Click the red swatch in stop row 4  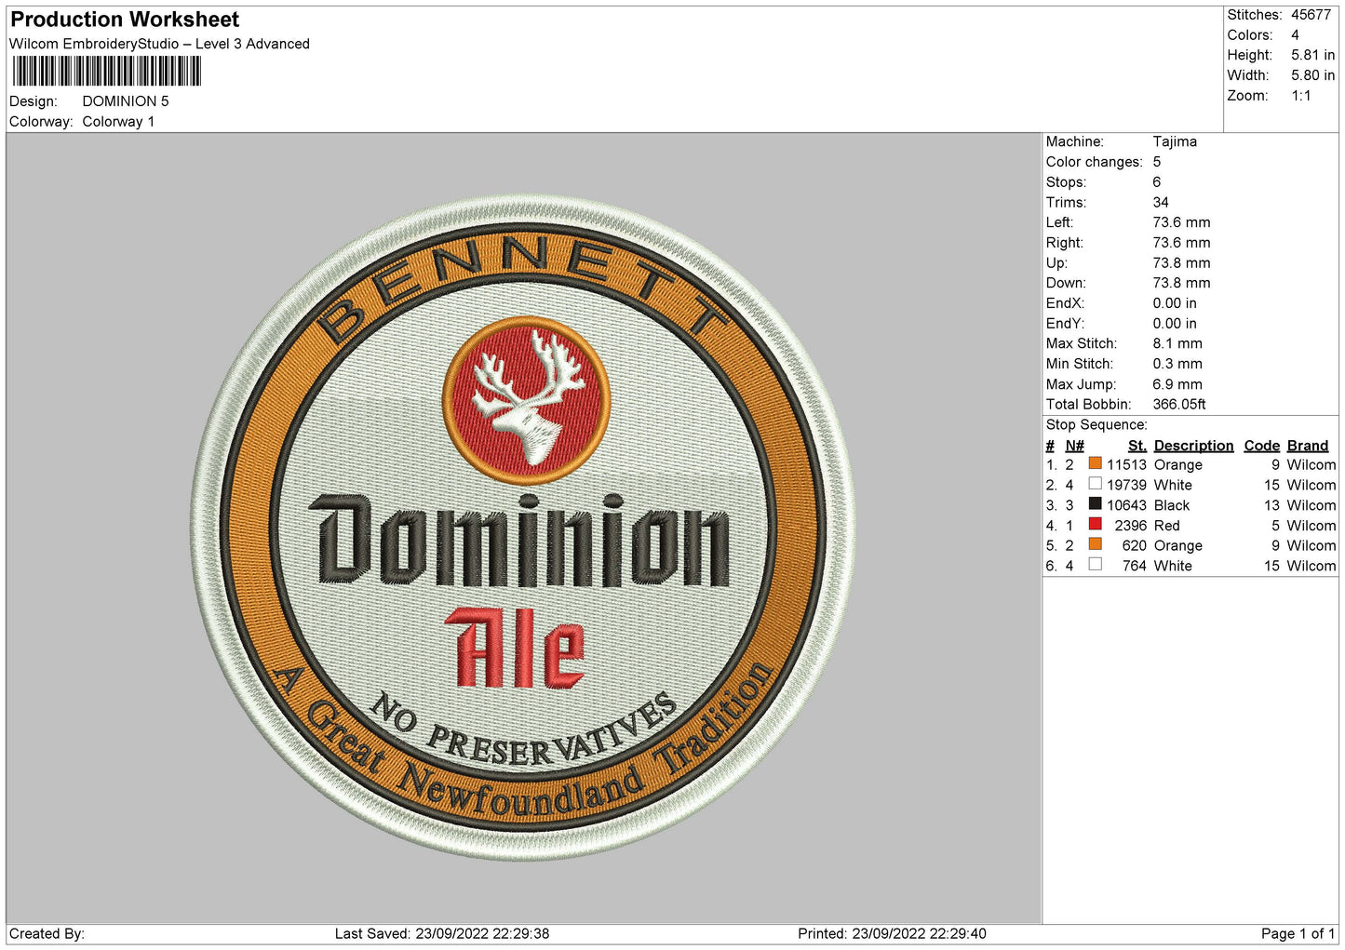(x=1095, y=524)
